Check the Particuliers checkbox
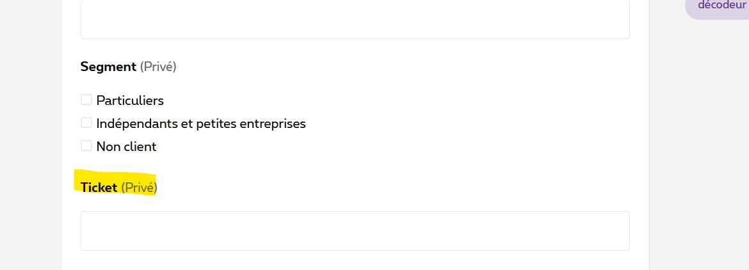Image resolution: width=749 pixels, height=270 pixels. [x=86, y=100]
